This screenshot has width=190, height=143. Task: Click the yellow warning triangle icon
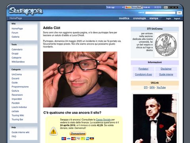click(53, 131)
